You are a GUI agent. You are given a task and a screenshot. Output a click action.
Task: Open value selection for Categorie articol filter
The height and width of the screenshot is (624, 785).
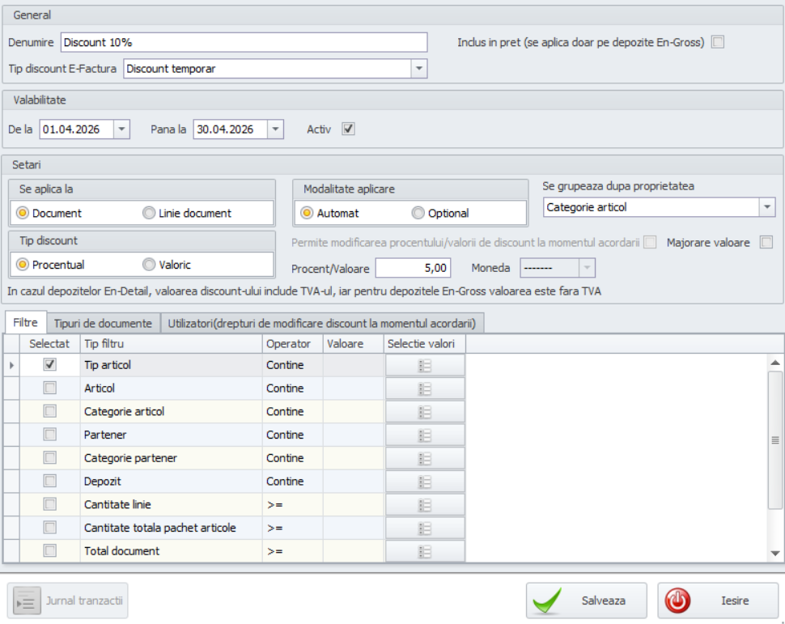click(x=425, y=412)
